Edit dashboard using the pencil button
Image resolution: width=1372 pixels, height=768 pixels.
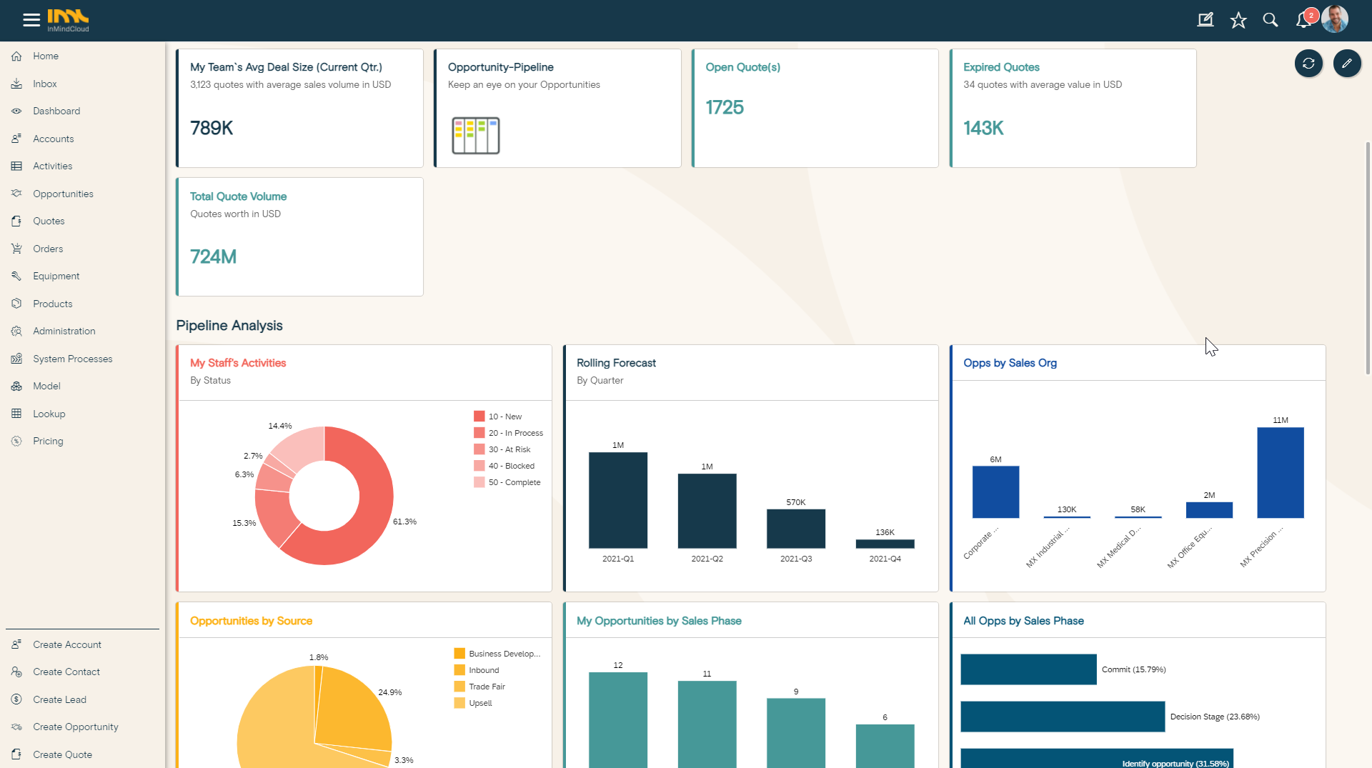point(1347,64)
